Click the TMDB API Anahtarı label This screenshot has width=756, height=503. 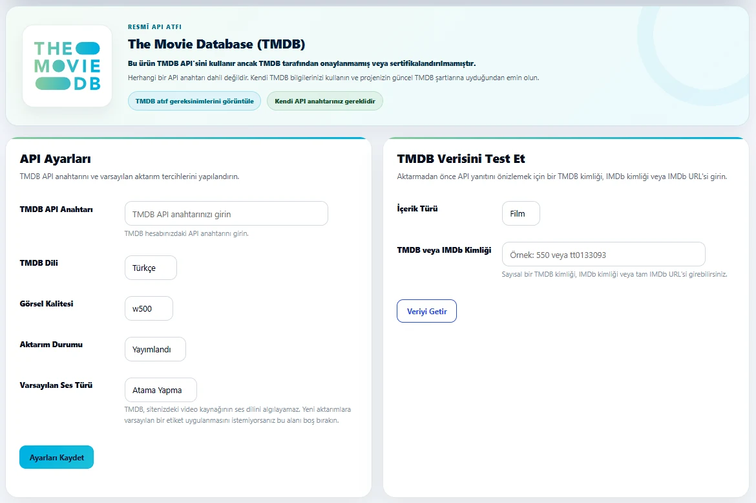tap(56, 209)
